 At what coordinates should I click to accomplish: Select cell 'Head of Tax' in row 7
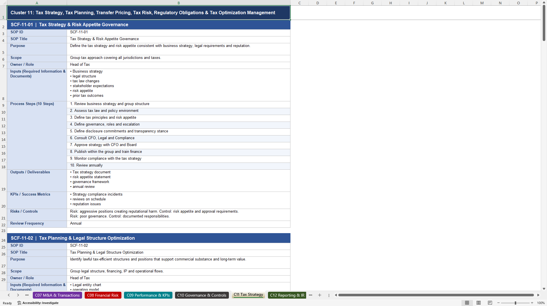coord(178,65)
